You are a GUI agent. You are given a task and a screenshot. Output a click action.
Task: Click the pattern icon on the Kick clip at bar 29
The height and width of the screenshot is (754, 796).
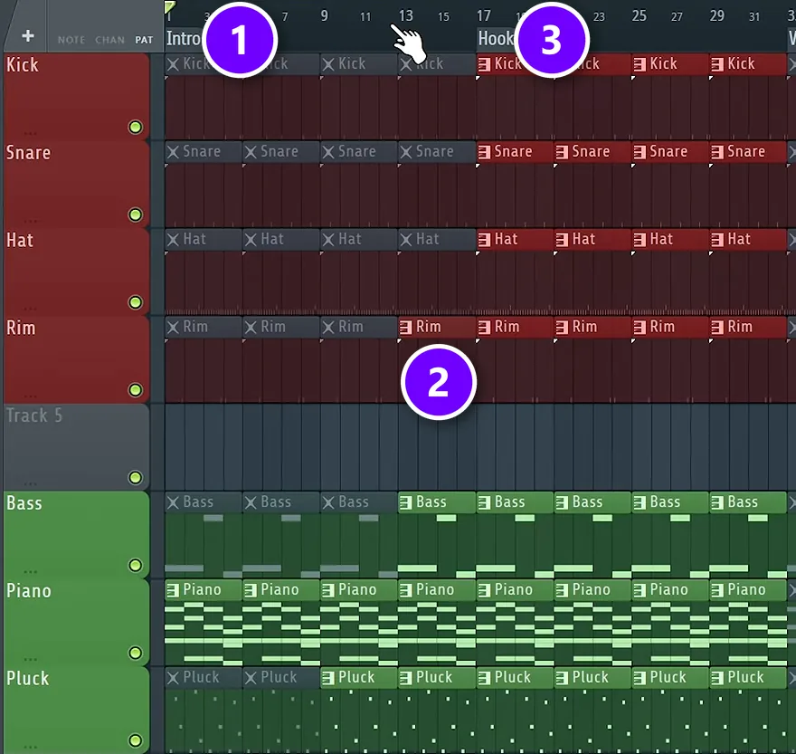(716, 64)
